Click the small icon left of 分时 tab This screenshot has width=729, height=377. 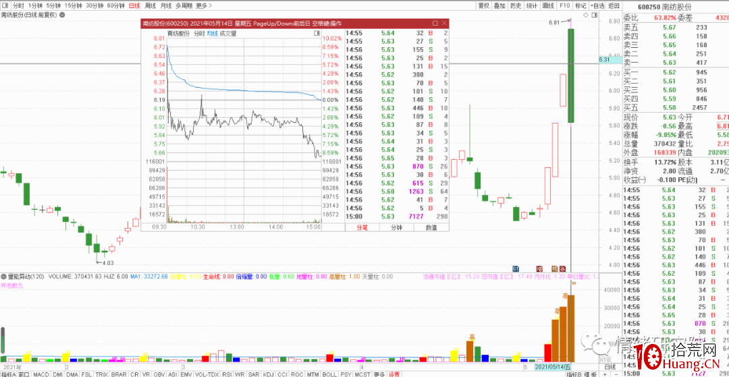click(x=5, y=5)
